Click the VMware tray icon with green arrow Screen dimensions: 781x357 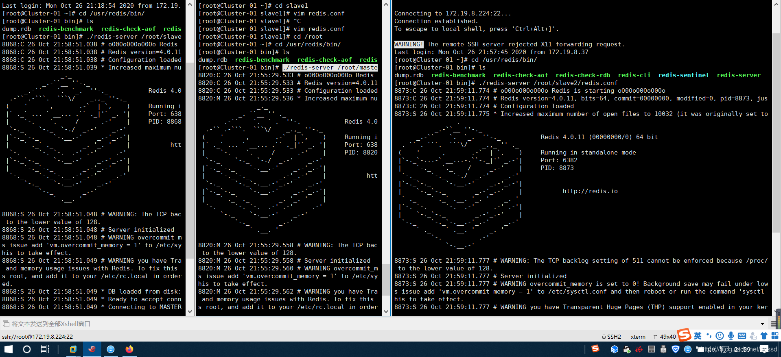[x=627, y=349]
